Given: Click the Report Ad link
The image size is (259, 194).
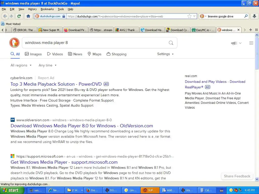Looking at the screenshot, I should click(46, 78).
